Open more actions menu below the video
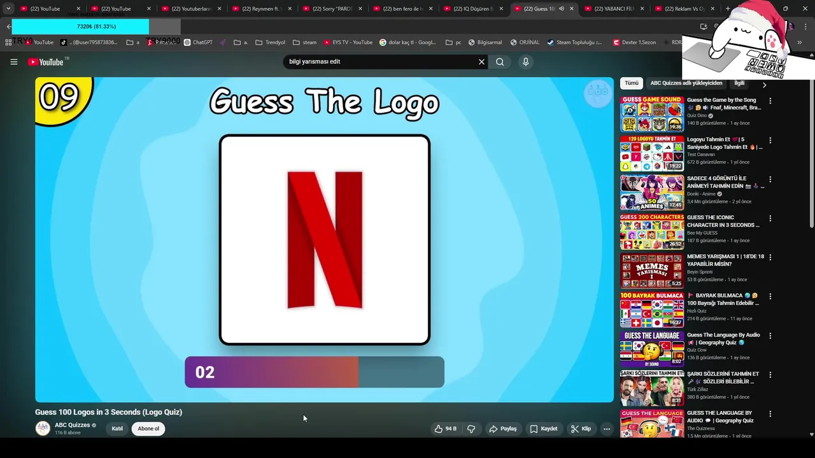The width and height of the screenshot is (815, 458). [x=607, y=429]
